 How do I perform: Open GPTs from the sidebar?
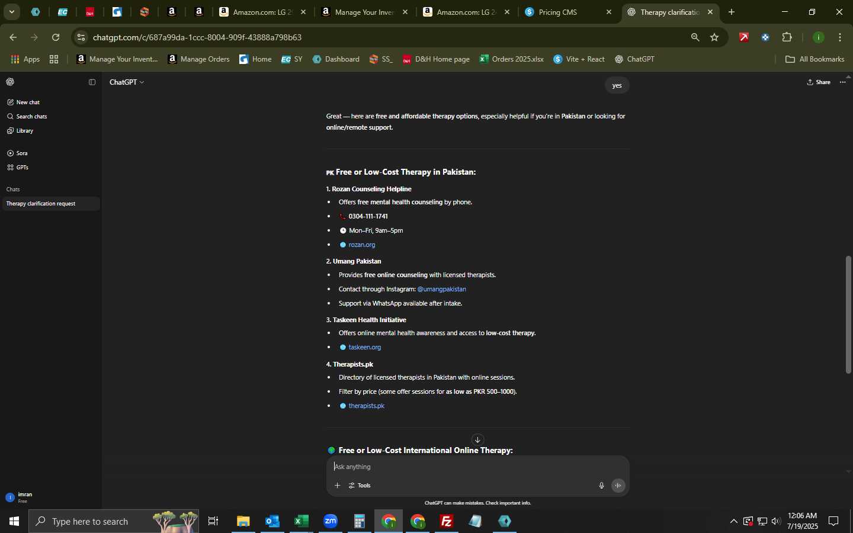18,168
